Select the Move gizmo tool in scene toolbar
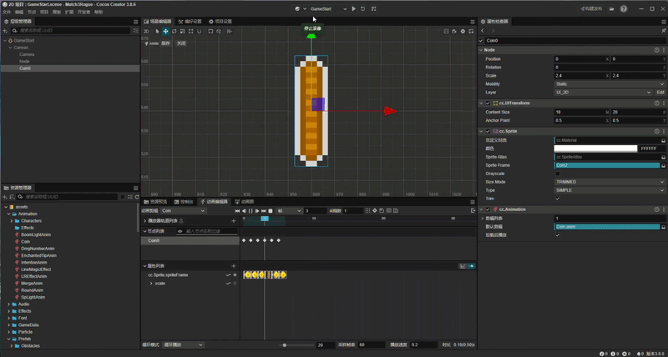Screen dimensions: 668x357 click(165, 32)
